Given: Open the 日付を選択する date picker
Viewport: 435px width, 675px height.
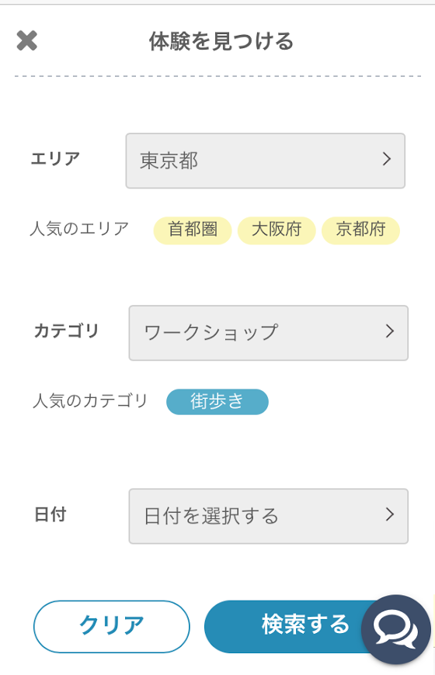Looking at the screenshot, I should 268,516.
